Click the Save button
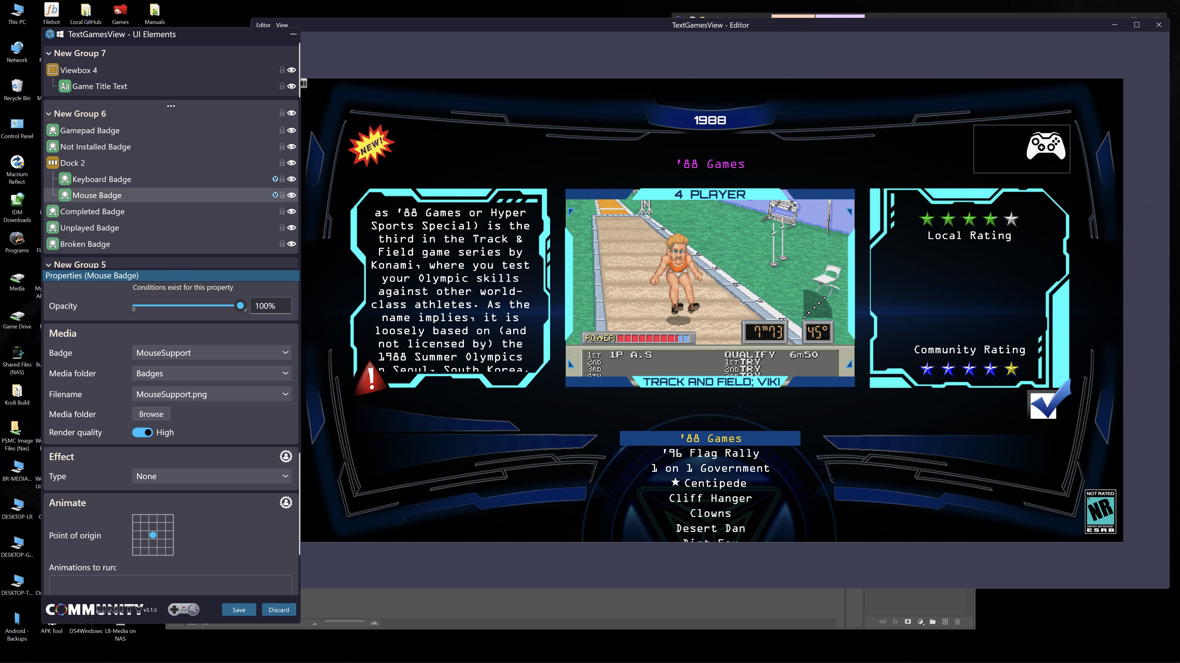This screenshot has width=1180, height=663. 239,610
